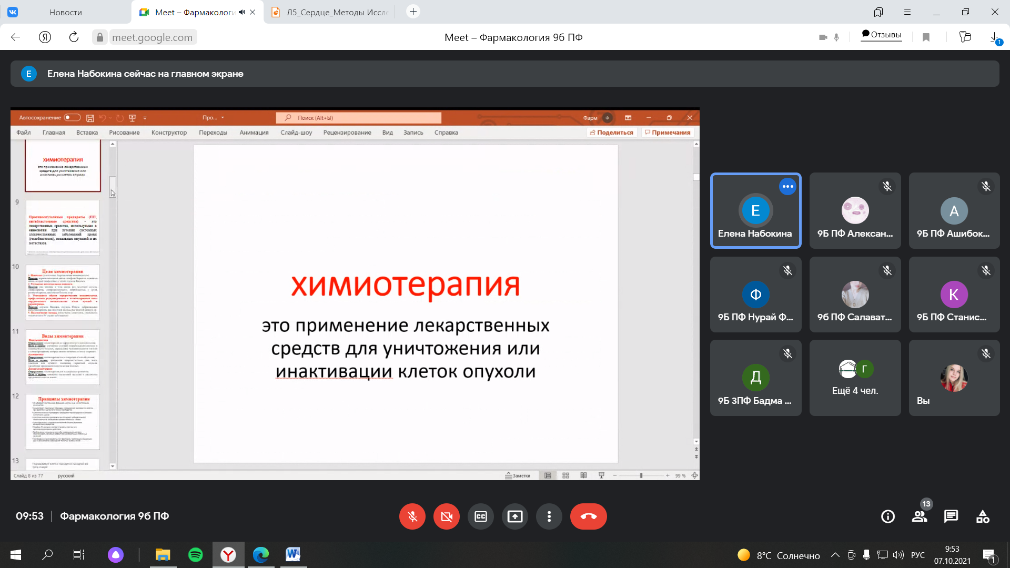Open Рецензирование ribbon tab

click(347, 133)
